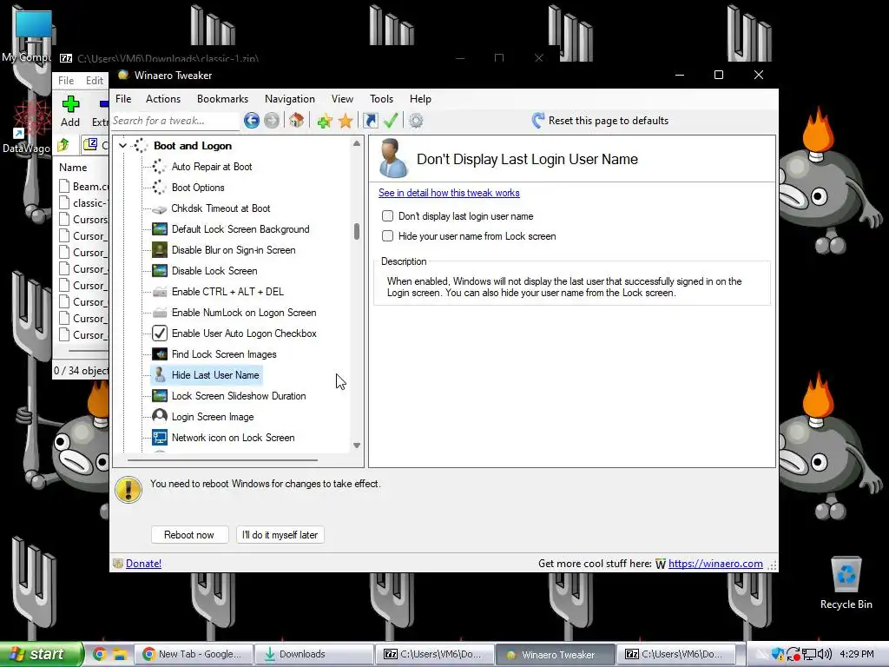Image resolution: width=889 pixels, height=667 pixels.
Task: Click the green Add plus icon in 7-Zip
Action: coord(70,104)
